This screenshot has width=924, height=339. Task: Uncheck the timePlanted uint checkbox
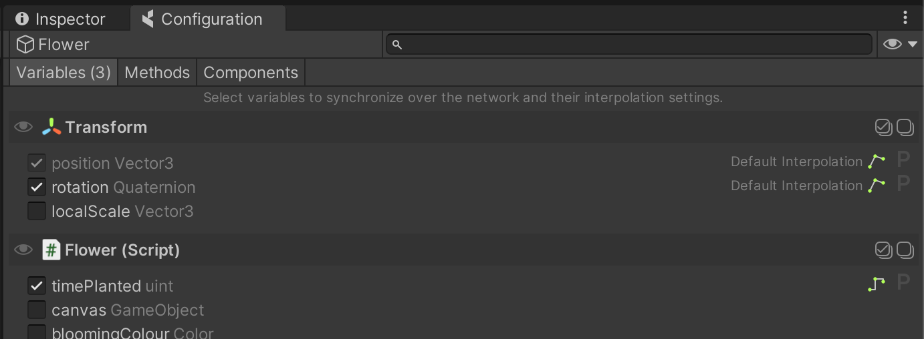click(x=37, y=286)
